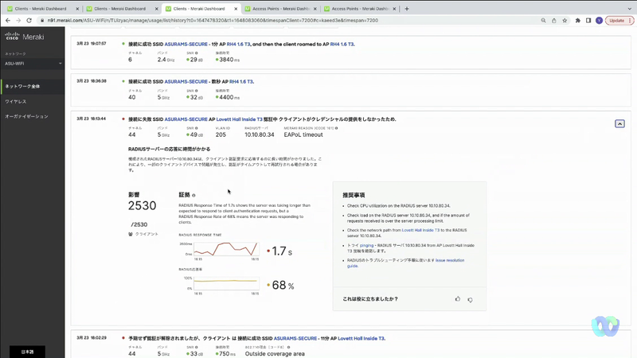Close the last Access Points tab

(x=394, y=9)
